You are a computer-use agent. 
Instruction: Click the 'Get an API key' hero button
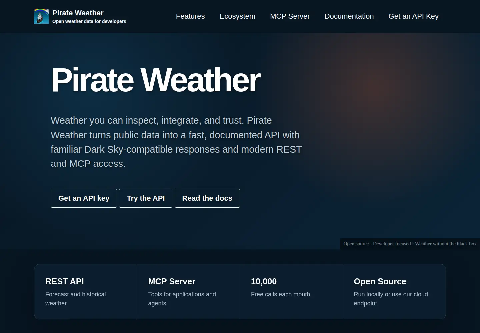tap(84, 198)
